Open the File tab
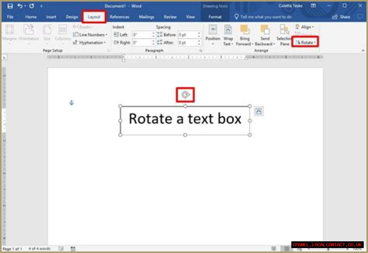The height and width of the screenshot is (253, 368). tap(10, 17)
